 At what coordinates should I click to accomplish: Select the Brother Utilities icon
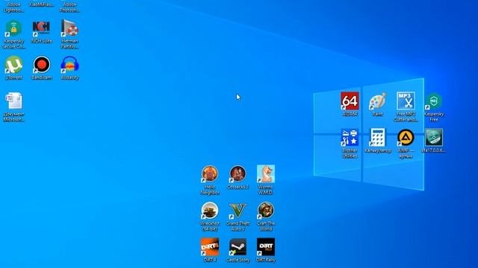pyautogui.click(x=350, y=137)
